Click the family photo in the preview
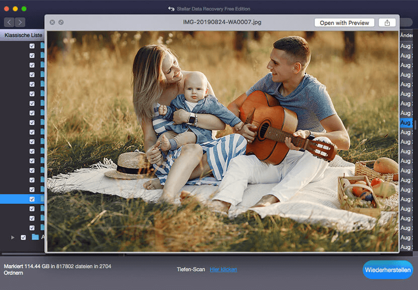Screen dimensions: 418x290 click(222, 141)
